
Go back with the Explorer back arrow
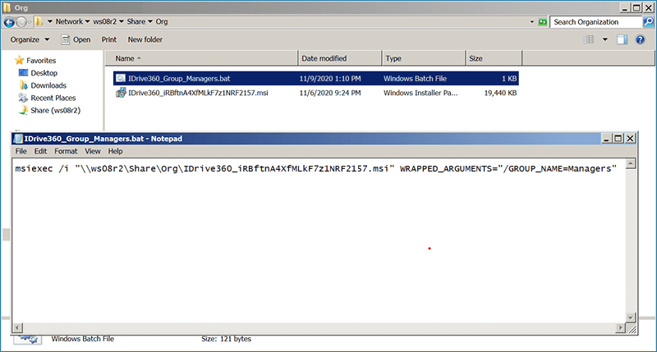9,22
